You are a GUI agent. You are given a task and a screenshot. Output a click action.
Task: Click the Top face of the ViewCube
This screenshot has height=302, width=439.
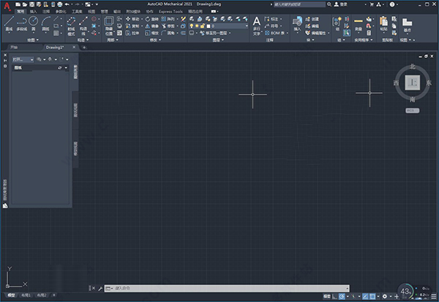(x=413, y=82)
